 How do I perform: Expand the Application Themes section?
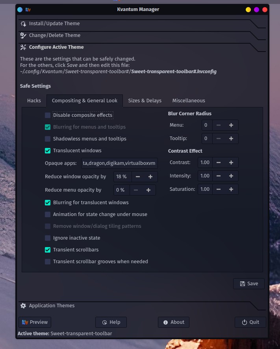click(142, 306)
